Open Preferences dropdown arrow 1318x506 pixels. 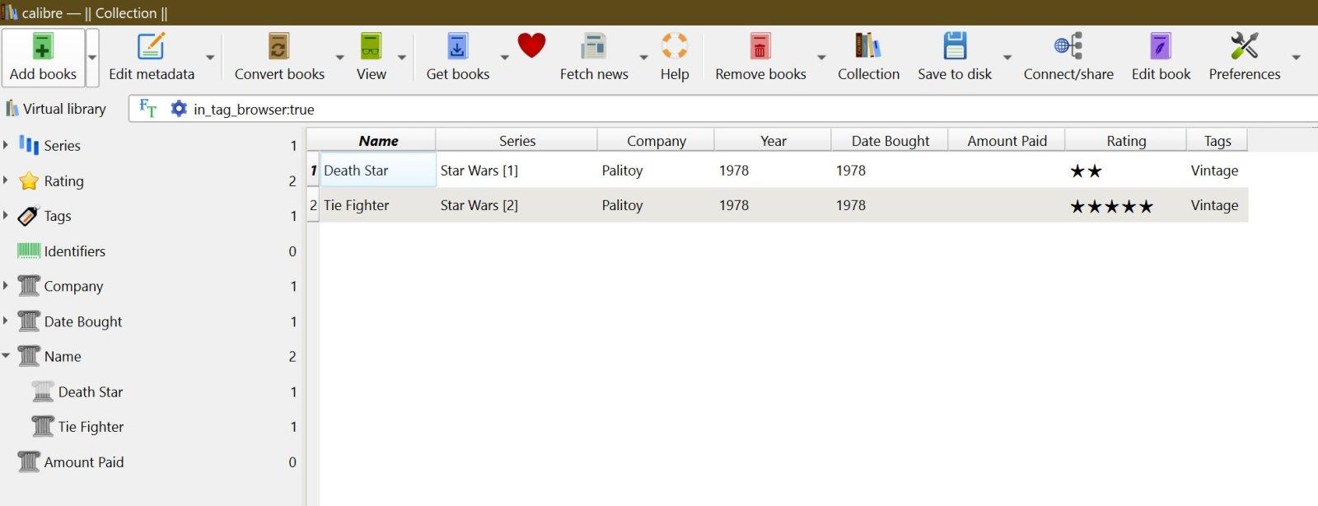click(x=1296, y=57)
